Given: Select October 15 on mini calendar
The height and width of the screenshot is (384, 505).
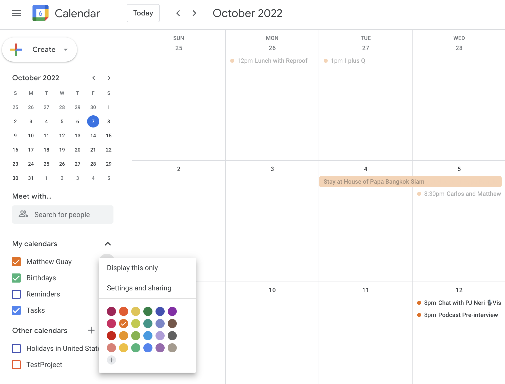Looking at the screenshot, I should click(108, 136).
